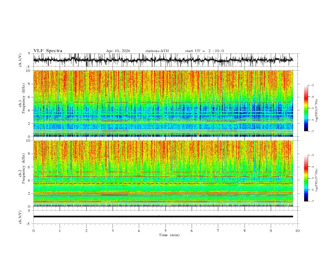The image size is (335, 259).
Task: Click the ch.3 voltage trace line
Action: coord(163,217)
